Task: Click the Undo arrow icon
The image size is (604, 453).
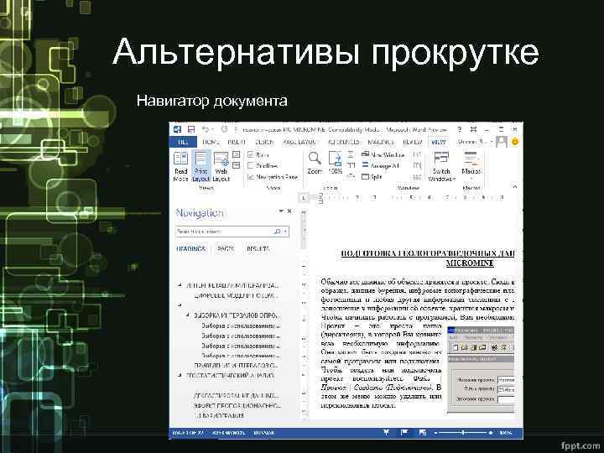Action: coord(206,129)
